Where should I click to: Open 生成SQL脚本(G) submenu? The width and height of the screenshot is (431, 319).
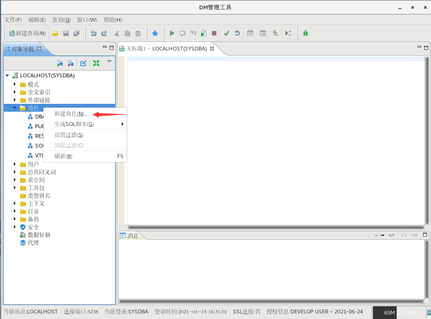85,124
